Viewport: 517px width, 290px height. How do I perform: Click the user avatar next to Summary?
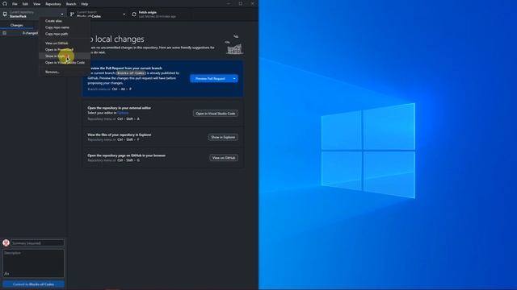coord(6,242)
